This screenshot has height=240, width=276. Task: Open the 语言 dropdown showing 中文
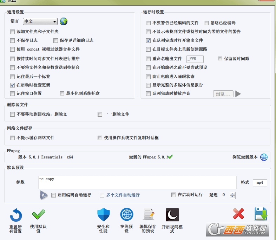pos(40,21)
